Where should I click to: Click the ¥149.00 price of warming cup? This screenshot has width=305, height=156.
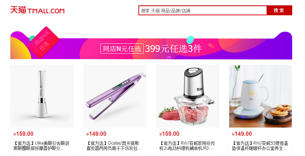242,134
